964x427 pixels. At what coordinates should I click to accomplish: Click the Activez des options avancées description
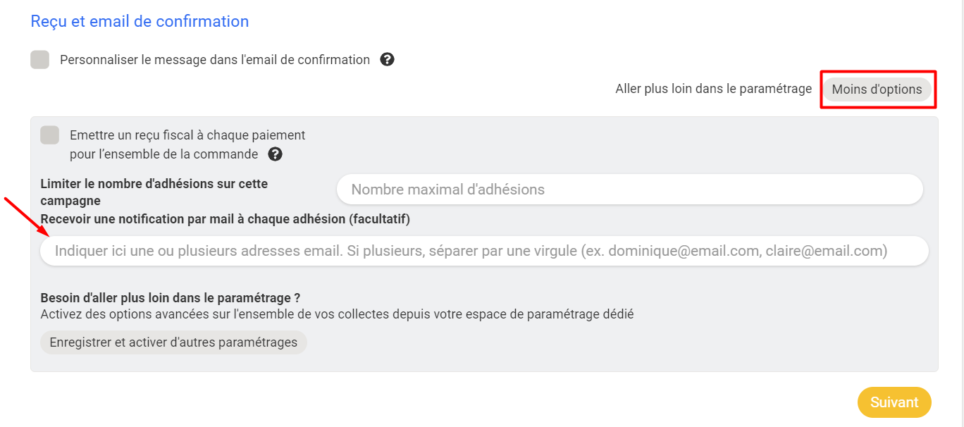(337, 314)
